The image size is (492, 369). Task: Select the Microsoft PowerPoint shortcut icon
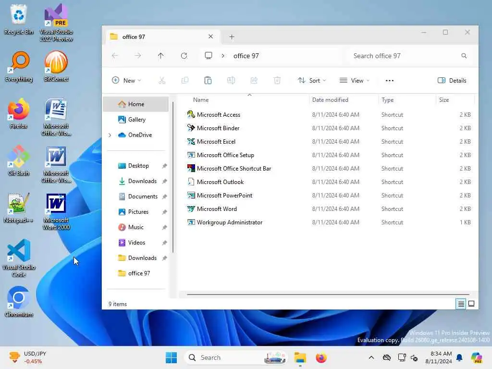click(191, 195)
